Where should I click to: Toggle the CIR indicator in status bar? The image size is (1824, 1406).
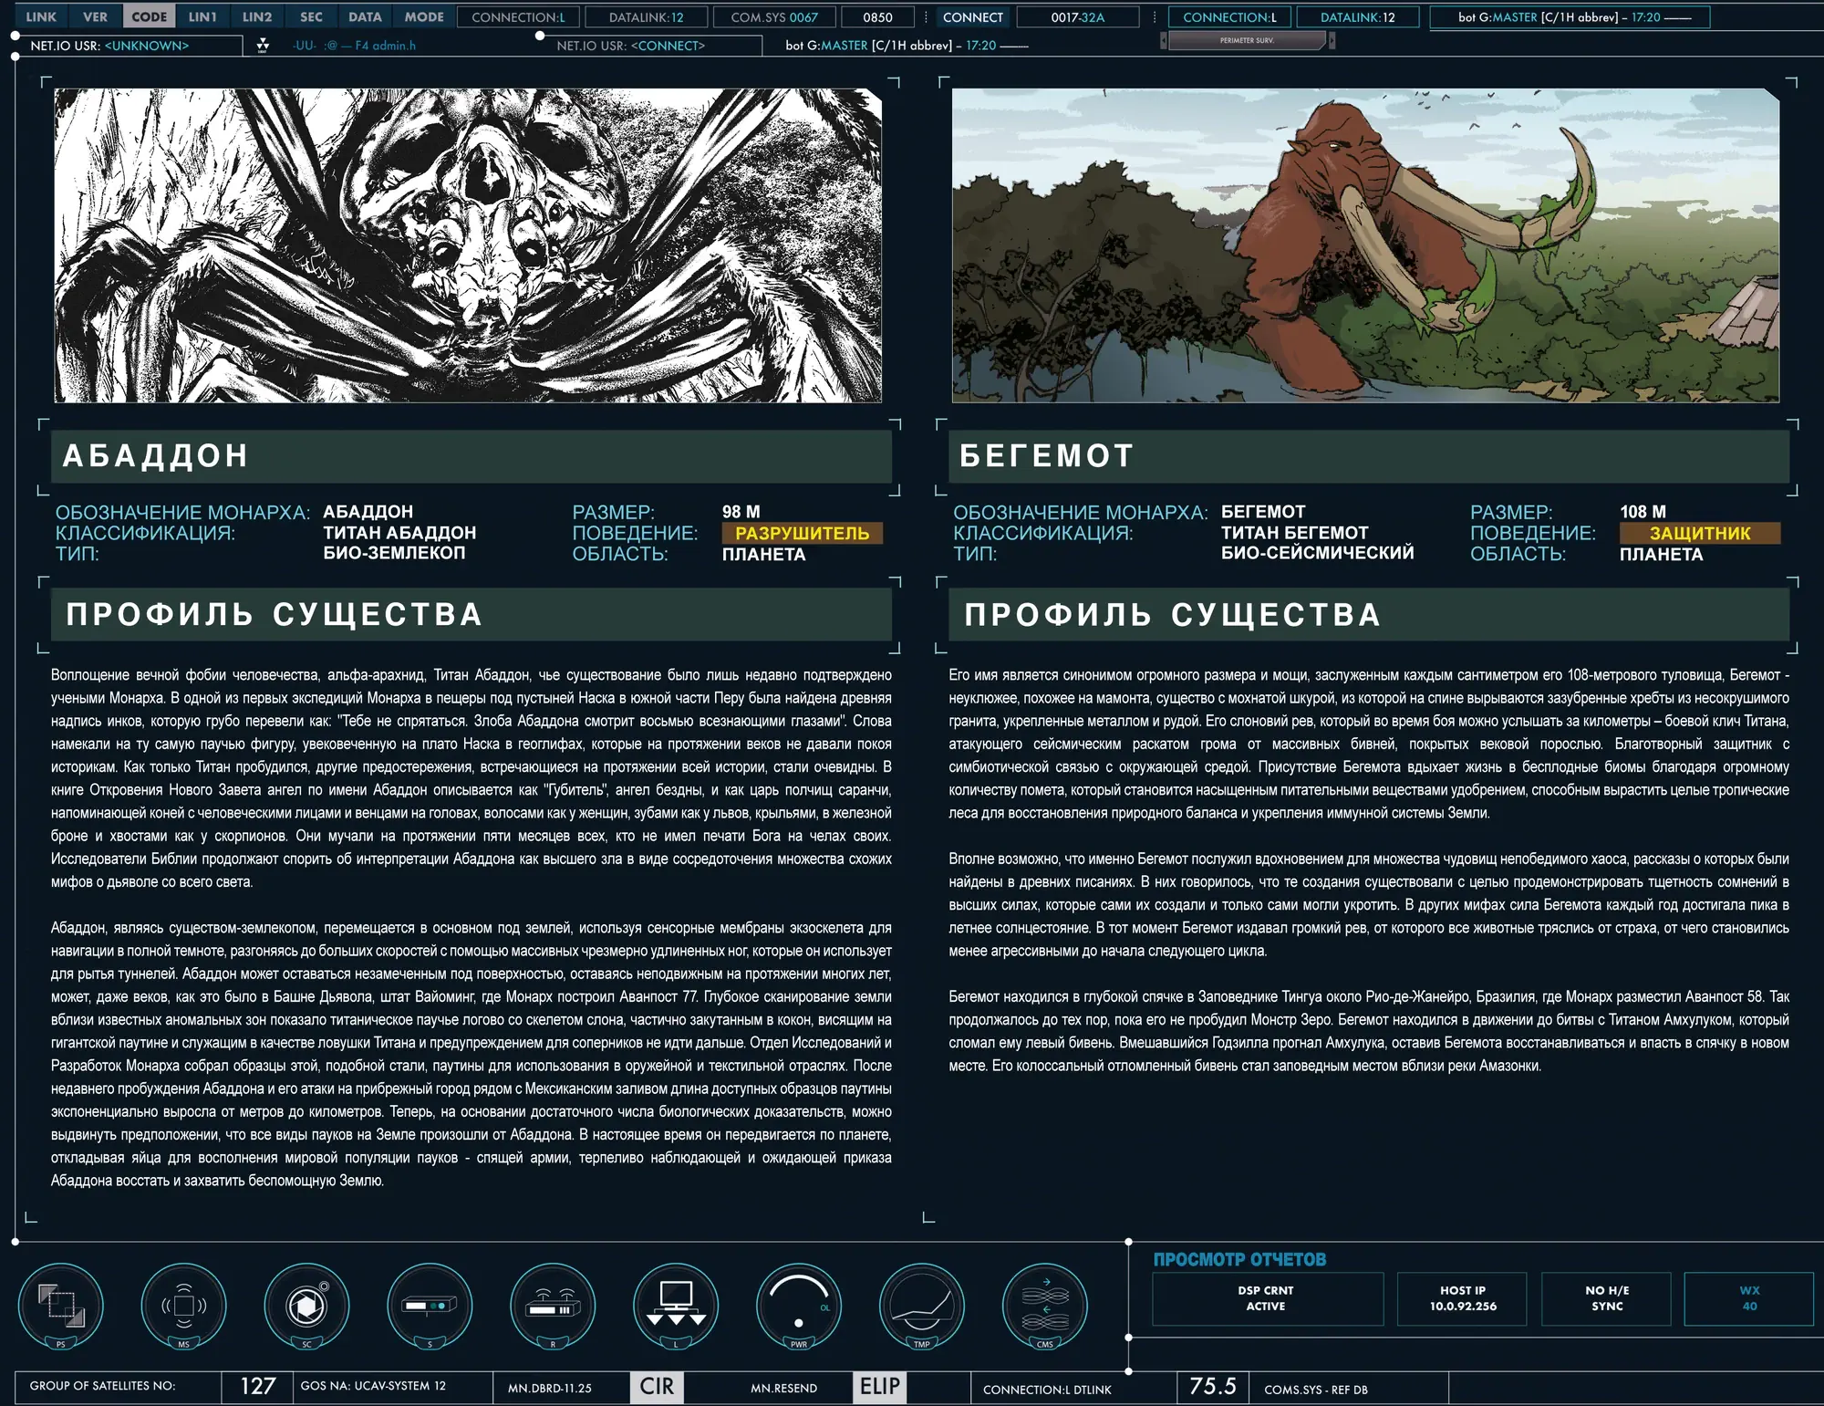(x=656, y=1387)
